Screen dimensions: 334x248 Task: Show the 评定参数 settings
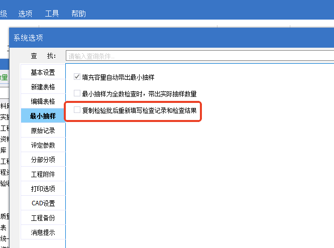(x=43, y=145)
